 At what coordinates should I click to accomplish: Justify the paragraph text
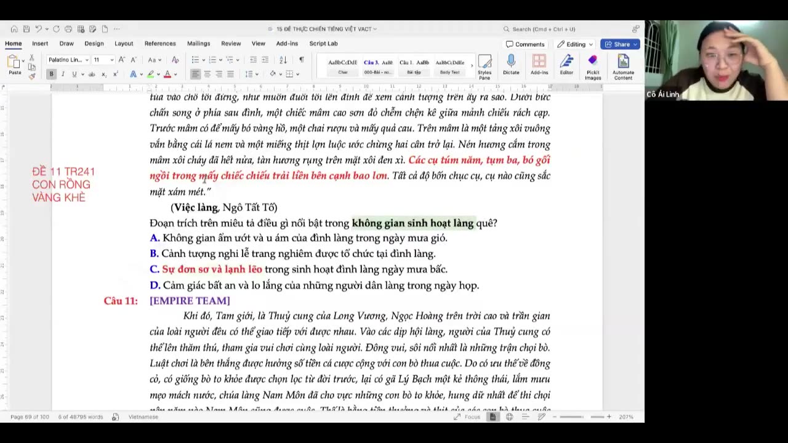[x=230, y=74]
